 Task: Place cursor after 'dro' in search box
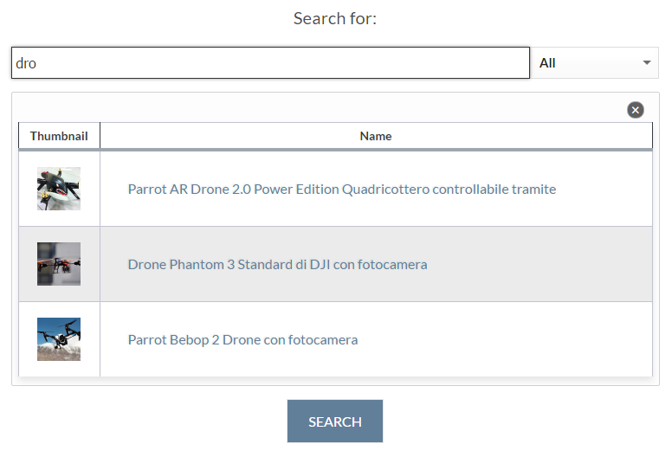pos(37,63)
